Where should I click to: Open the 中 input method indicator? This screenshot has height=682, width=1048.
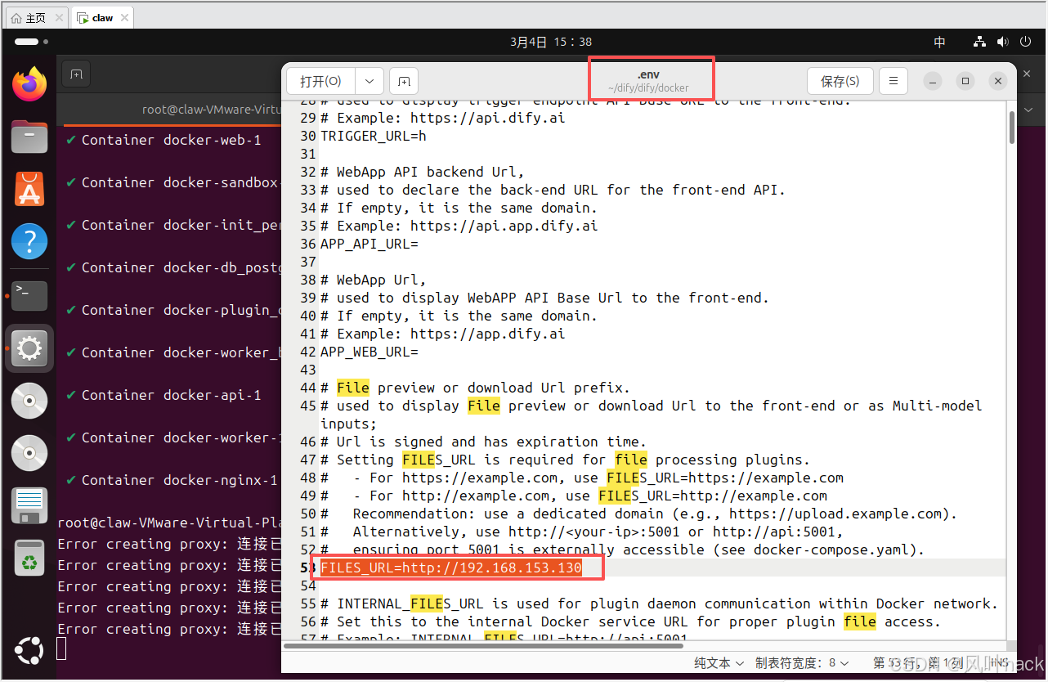coord(940,42)
